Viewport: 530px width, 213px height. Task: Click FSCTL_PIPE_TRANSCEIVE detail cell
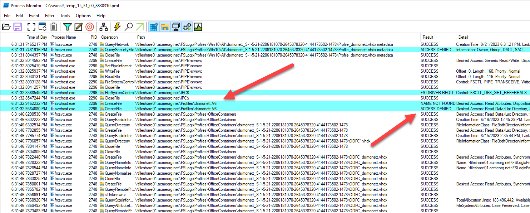pyautogui.click(x=493, y=82)
